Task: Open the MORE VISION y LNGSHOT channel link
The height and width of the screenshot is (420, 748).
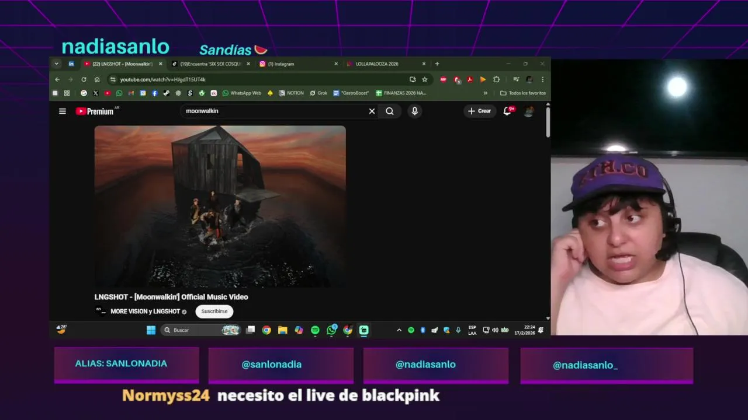Action: pyautogui.click(x=145, y=311)
